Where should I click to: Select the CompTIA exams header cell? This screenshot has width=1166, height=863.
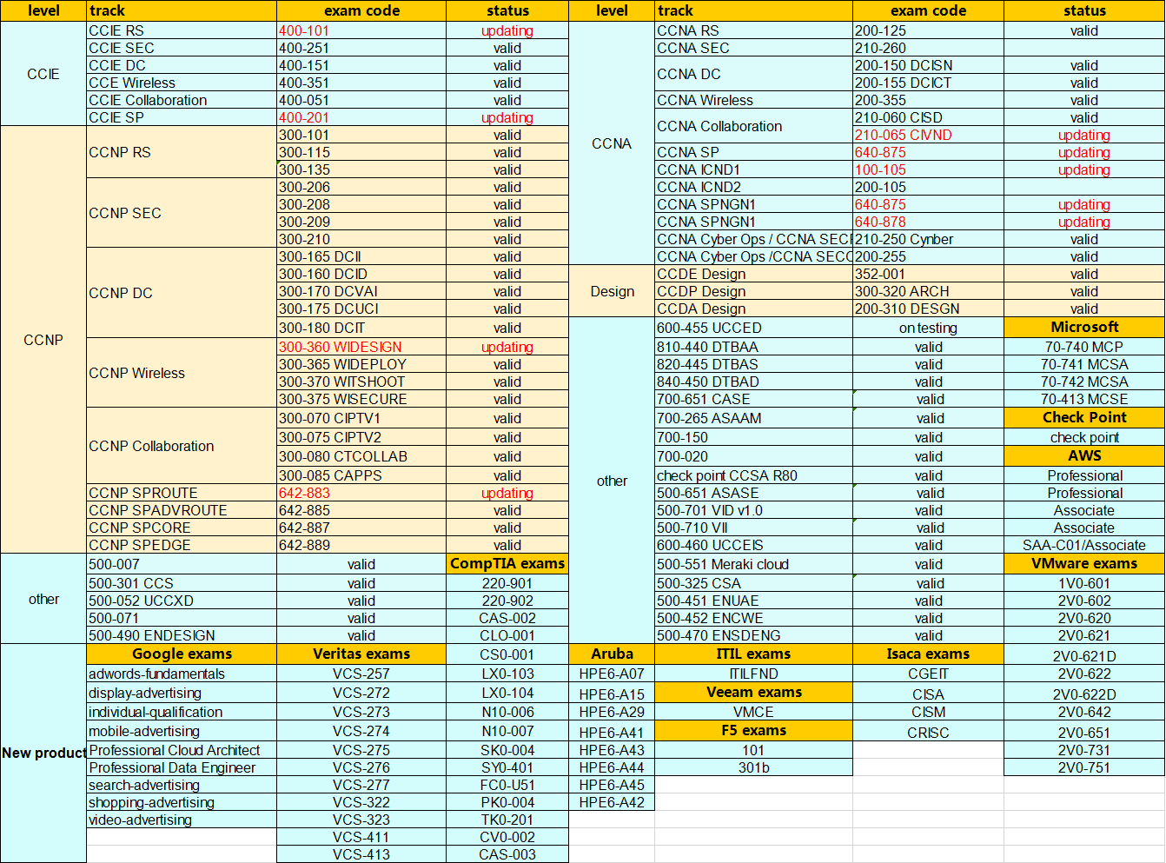tap(507, 563)
